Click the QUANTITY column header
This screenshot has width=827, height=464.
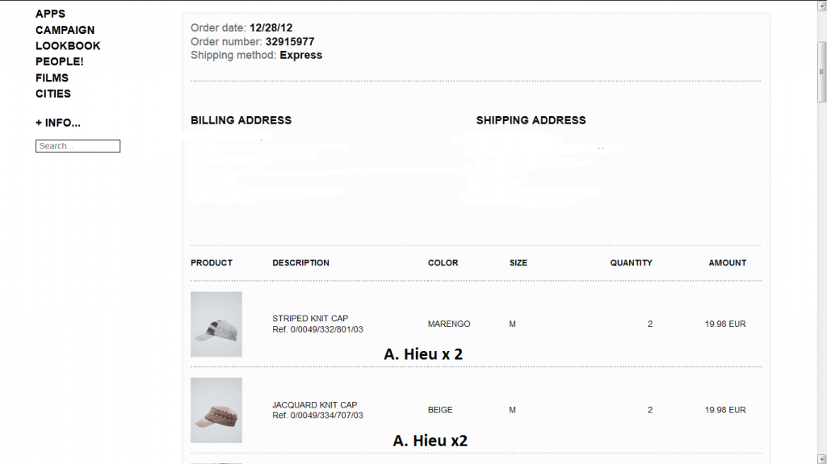(x=631, y=263)
